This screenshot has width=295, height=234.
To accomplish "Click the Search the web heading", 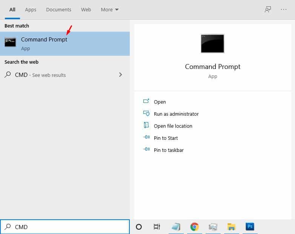I will click(22, 62).
